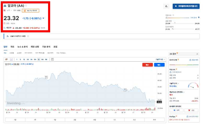Click the market closed clock icon
Screen dimensions: 203x125
4,23
